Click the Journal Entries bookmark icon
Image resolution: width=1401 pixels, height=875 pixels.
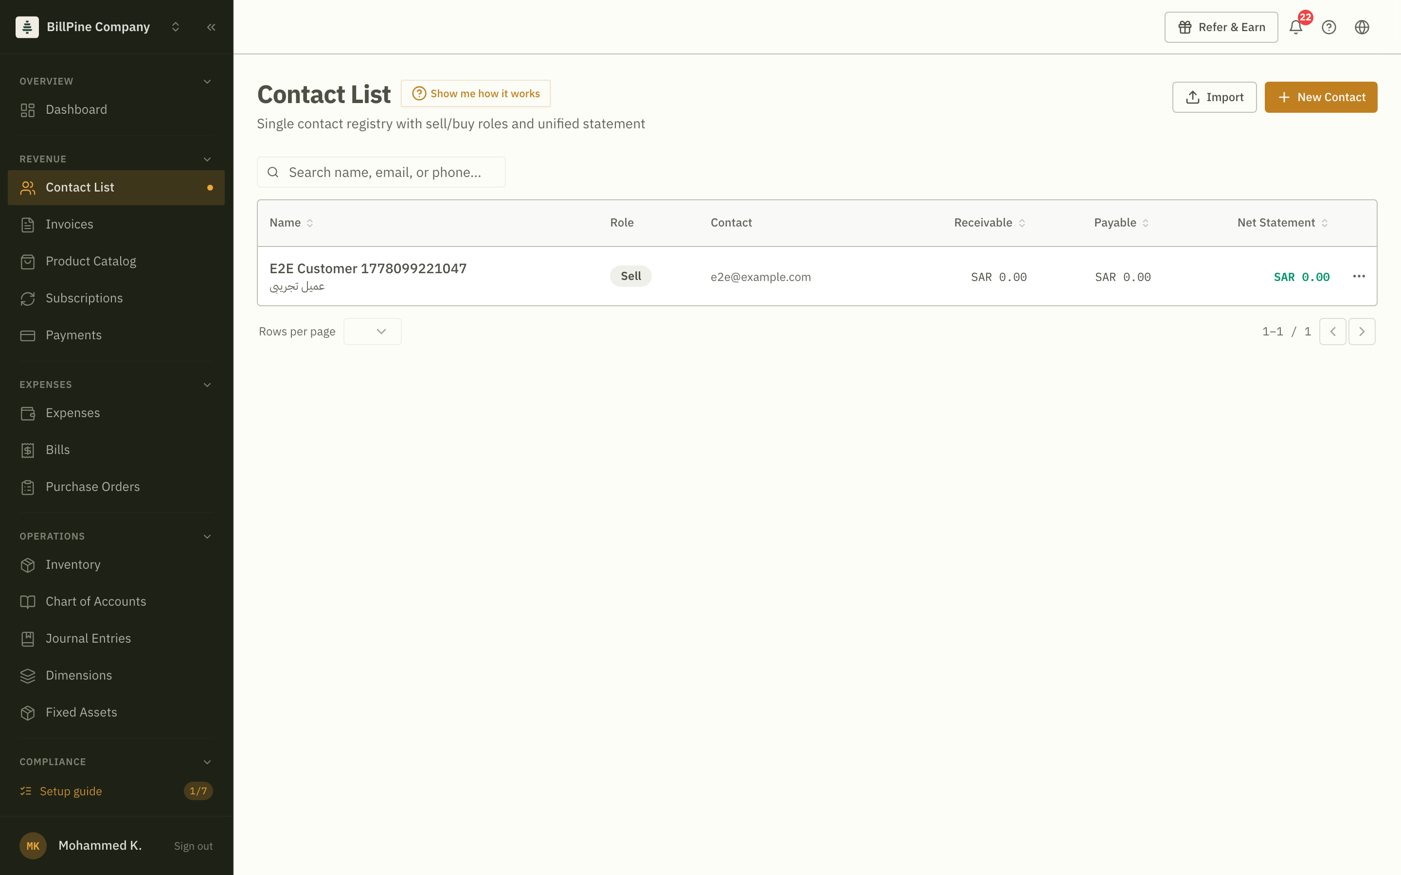(x=28, y=639)
